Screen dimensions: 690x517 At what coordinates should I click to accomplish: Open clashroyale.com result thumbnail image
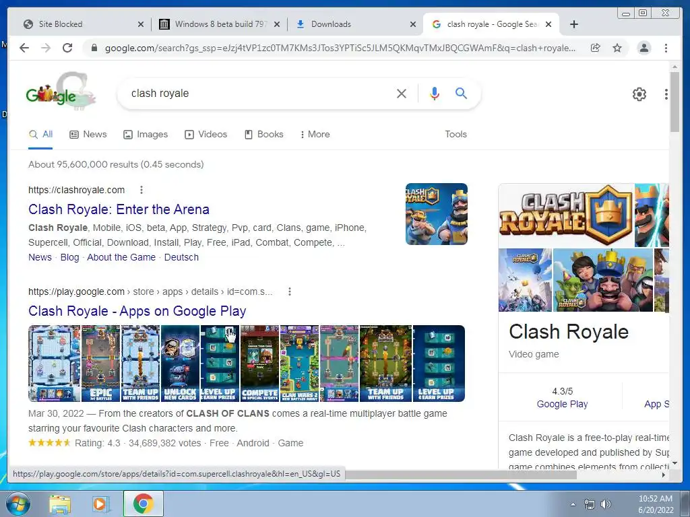tap(436, 214)
